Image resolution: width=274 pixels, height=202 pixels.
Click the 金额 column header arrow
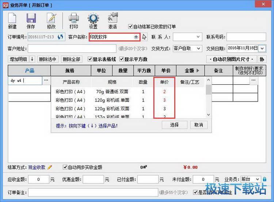198,70
